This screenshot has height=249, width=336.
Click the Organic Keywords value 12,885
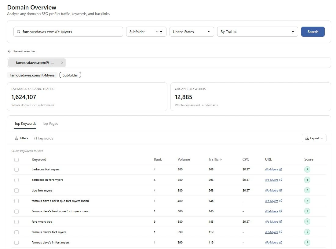[184, 97]
